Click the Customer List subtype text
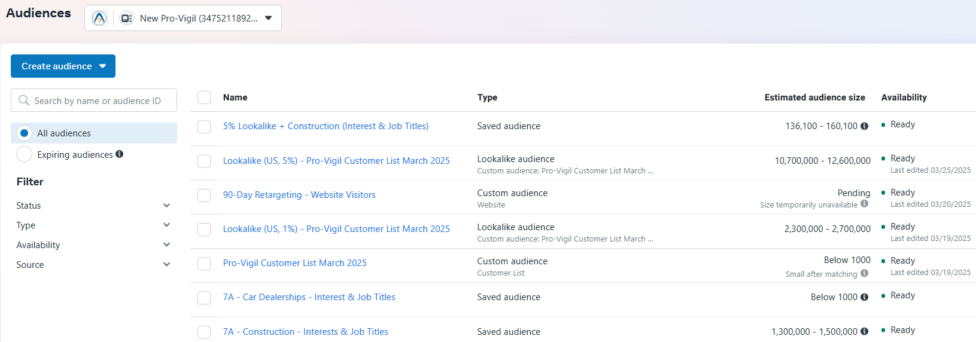Viewport: 976px width, 342px height. point(501,273)
